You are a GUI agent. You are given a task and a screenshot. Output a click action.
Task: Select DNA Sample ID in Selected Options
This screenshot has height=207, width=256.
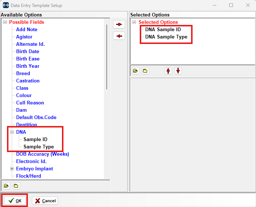tap(163, 30)
